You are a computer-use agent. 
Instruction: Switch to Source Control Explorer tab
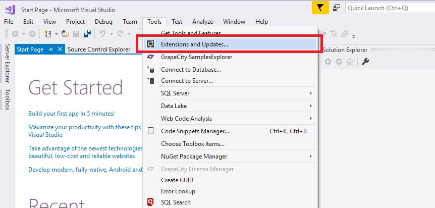coord(99,49)
